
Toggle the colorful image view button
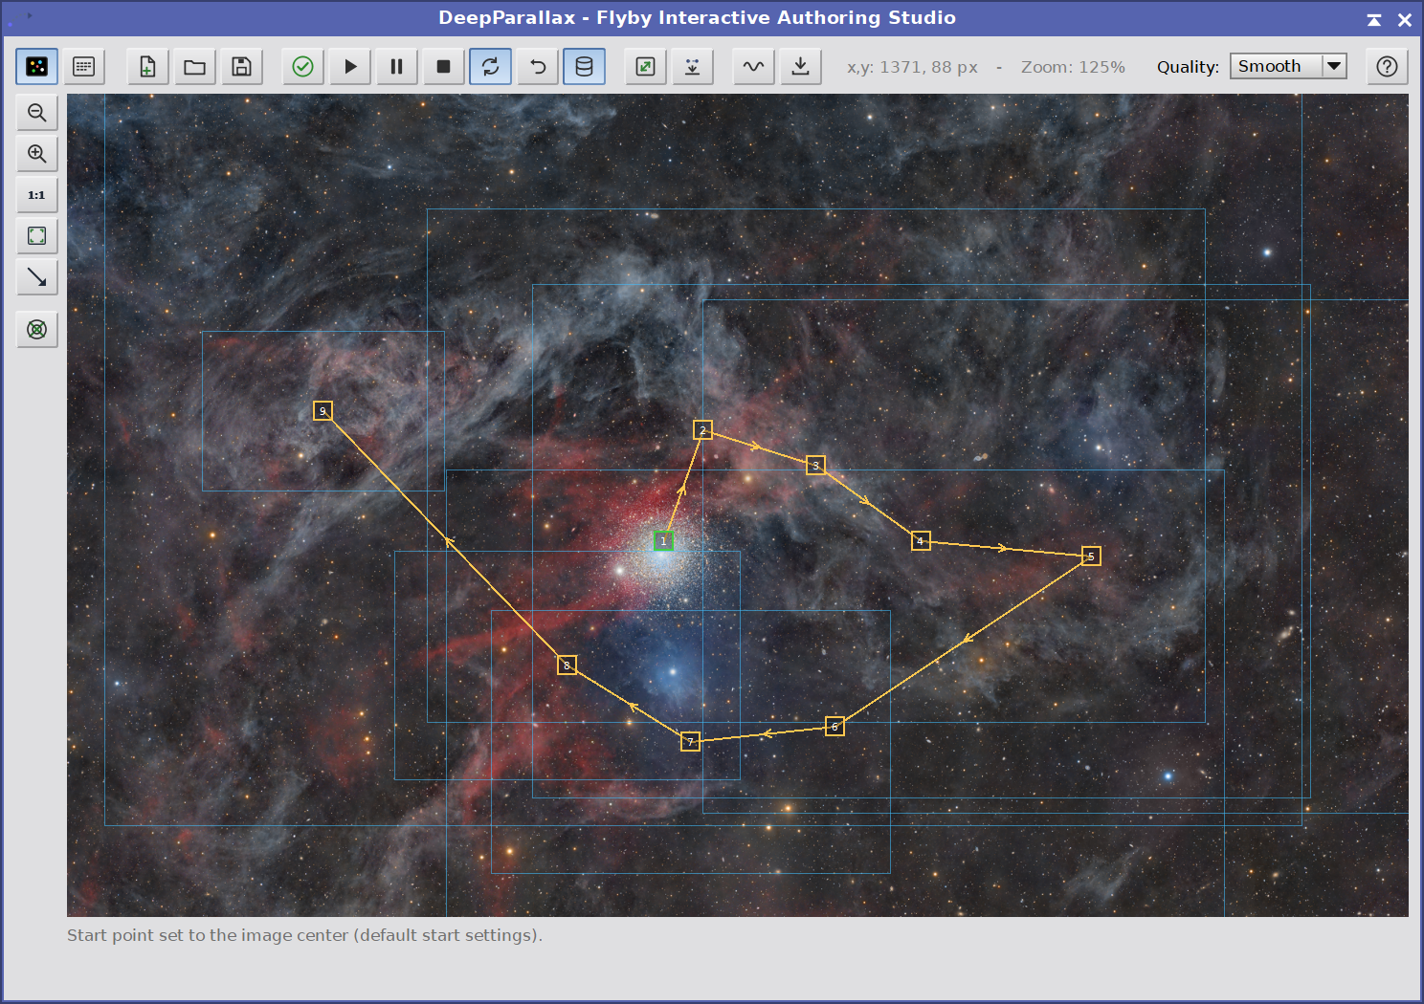(x=36, y=67)
